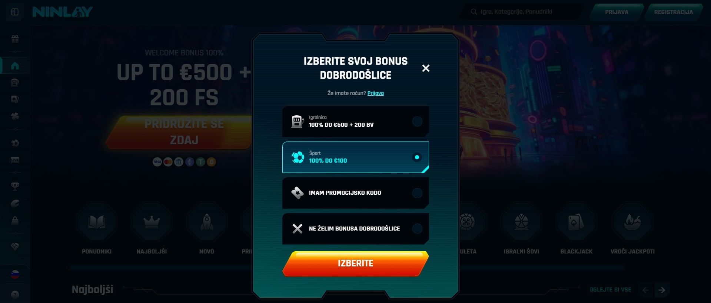Image resolution: width=711 pixels, height=303 pixels.
Task: Follow the Prijava link in the dialog
Action: (375, 93)
